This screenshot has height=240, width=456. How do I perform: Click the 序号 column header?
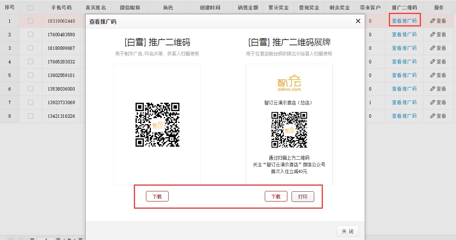coord(9,8)
